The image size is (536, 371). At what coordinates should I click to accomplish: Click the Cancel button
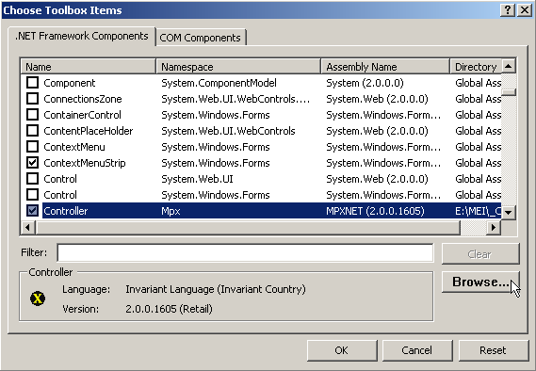coord(417,350)
